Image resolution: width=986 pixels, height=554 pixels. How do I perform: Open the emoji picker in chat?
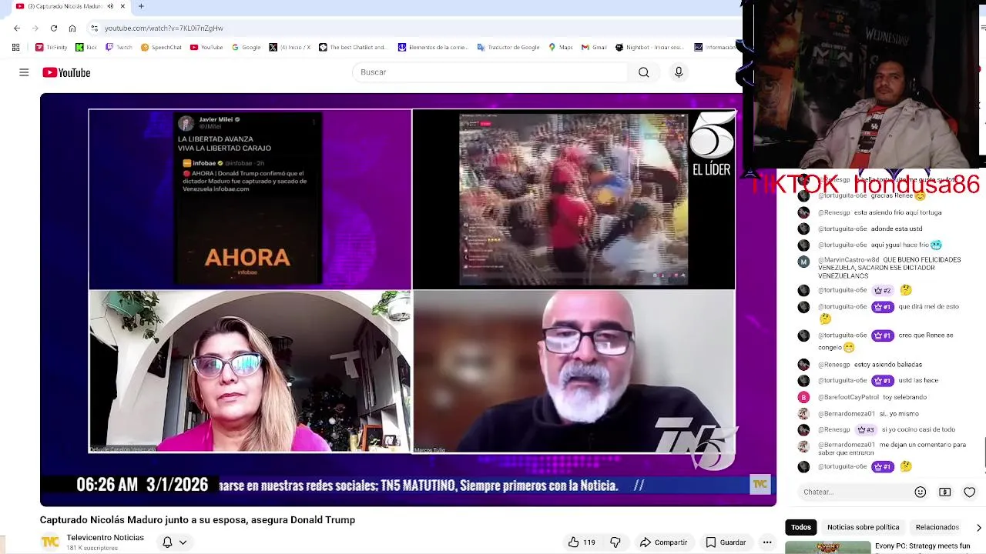pyautogui.click(x=920, y=492)
